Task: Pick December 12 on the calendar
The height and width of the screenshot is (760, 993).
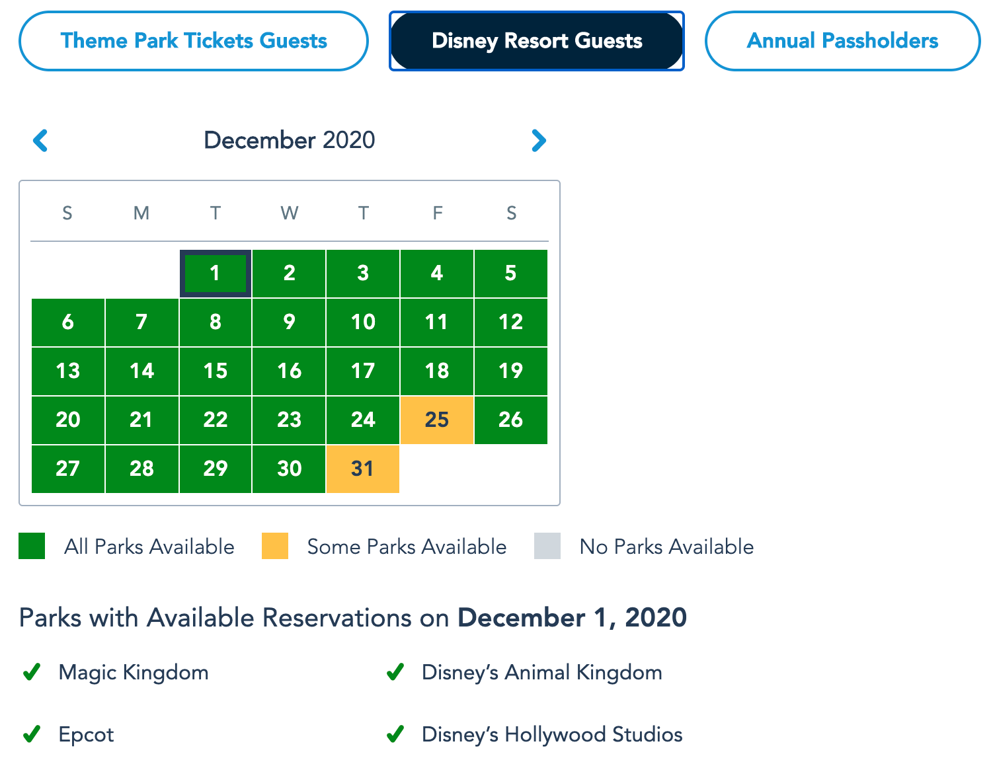Action: (511, 322)
